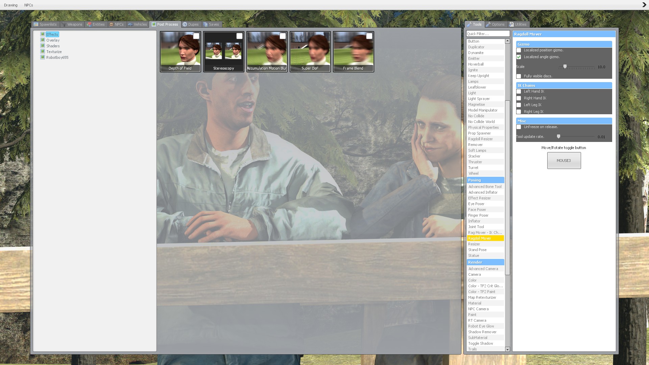Click the Vehicles tab icon
Viewport: 649px width, 365px height.
pyautogui.click(x=130, y=24)
